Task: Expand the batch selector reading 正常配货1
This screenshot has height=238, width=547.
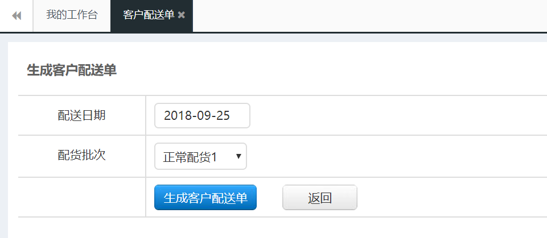Action: (200, 157)
